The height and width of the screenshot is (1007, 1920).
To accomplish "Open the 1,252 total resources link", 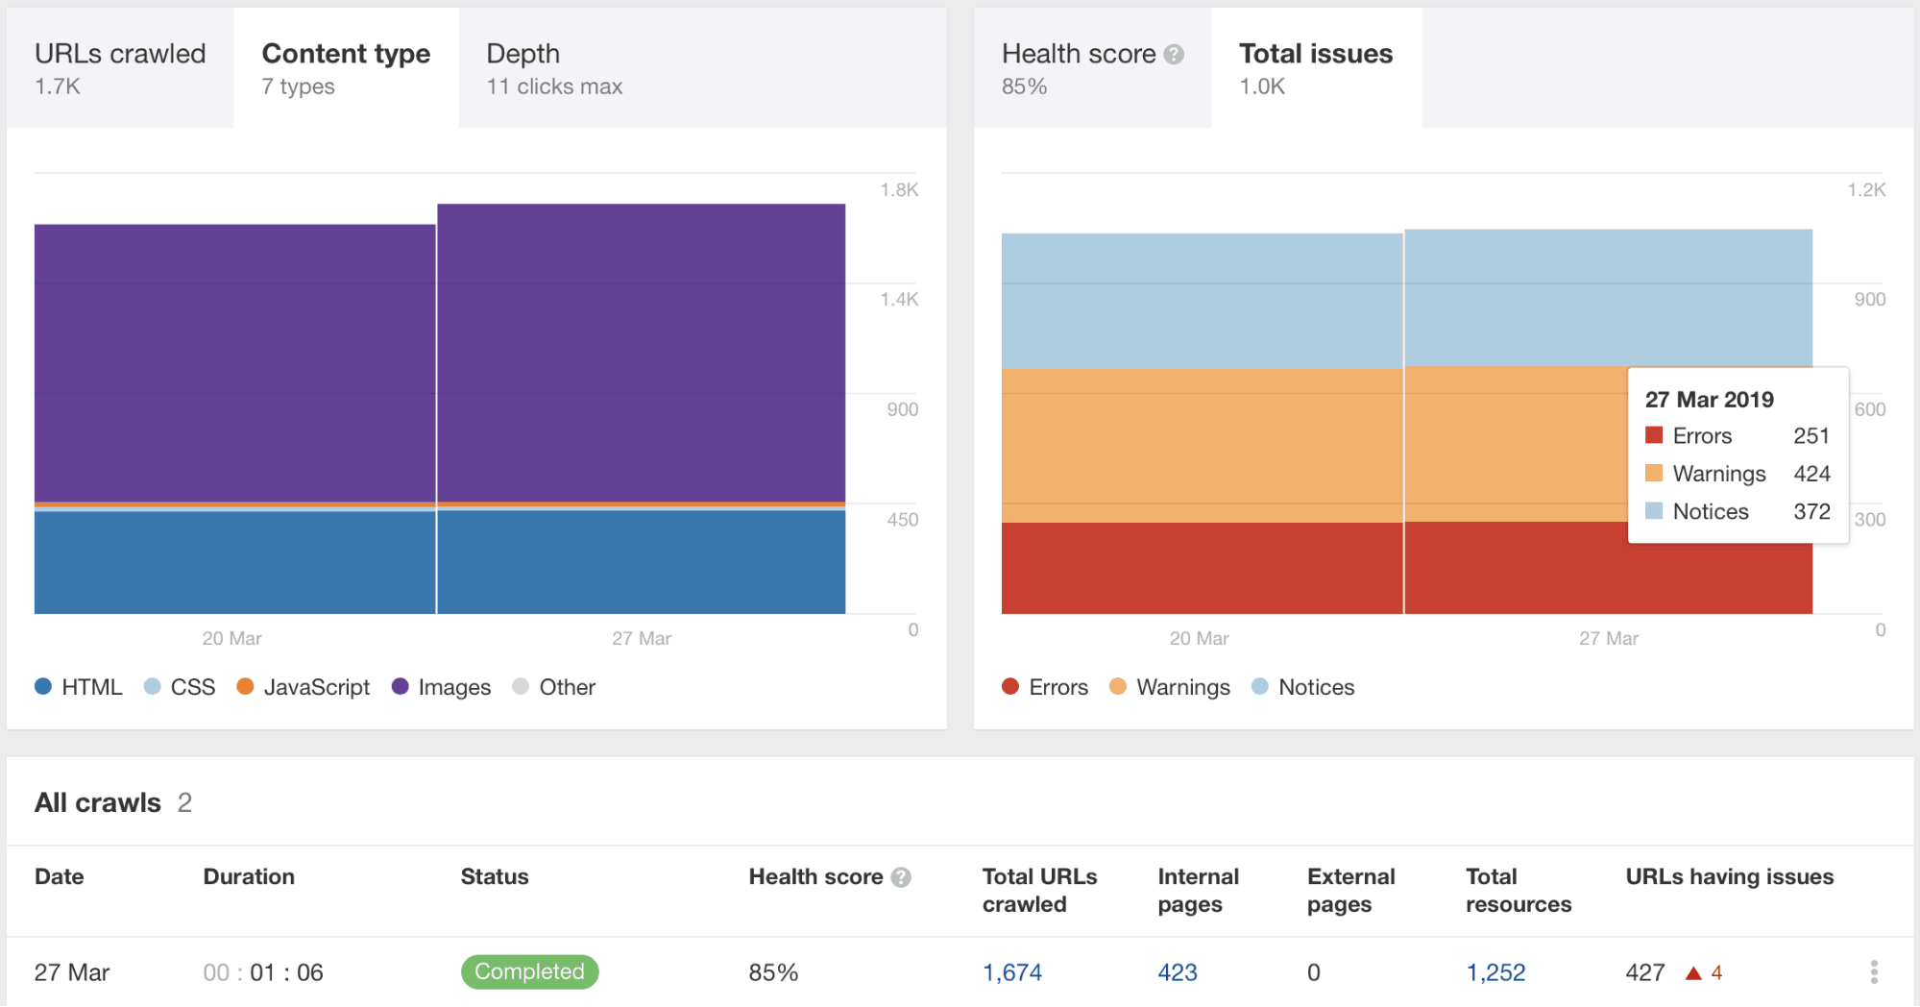I will [x=1495, y=972].
